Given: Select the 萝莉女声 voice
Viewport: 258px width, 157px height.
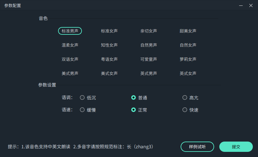Looking at the screenshot, I should (188, 59).
